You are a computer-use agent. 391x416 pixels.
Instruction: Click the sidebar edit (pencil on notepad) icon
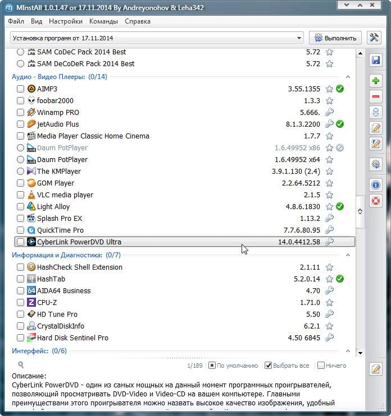pyautogui.click(x=376, y=128)
